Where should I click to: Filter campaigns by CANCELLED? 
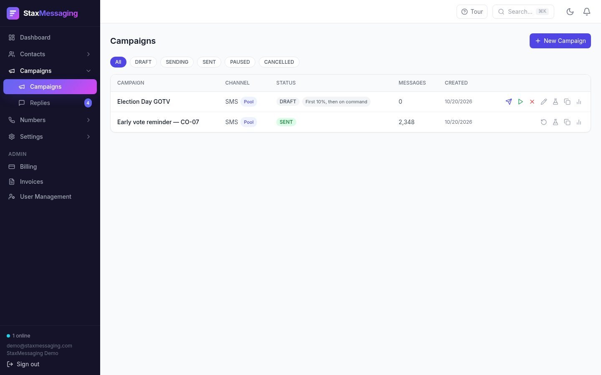[279, 62]
